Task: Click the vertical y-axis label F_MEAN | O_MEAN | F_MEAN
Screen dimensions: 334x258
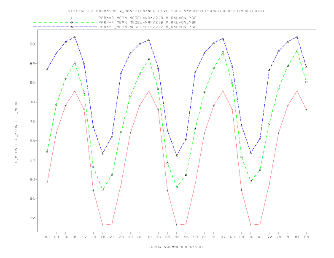Action: 16,132
